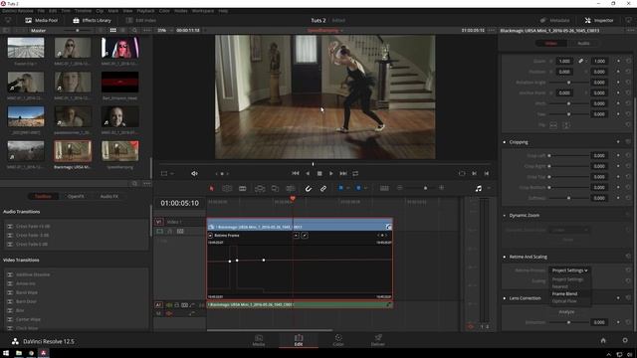Stop viewer playback

coord(319,173)
